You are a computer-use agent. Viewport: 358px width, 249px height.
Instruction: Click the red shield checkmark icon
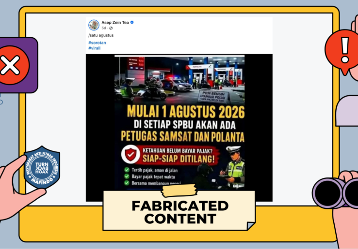coord(130,154)
